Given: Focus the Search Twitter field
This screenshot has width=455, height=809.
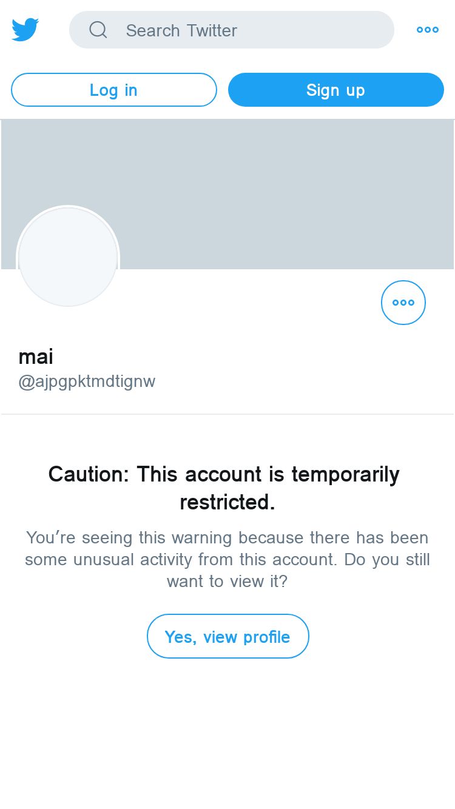Looking at the screenshot, I should (232, 30).
